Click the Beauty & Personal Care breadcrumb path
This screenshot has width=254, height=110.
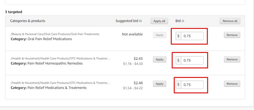55,34
